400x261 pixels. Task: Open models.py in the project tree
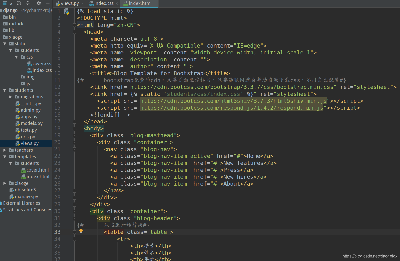[29, 123]
